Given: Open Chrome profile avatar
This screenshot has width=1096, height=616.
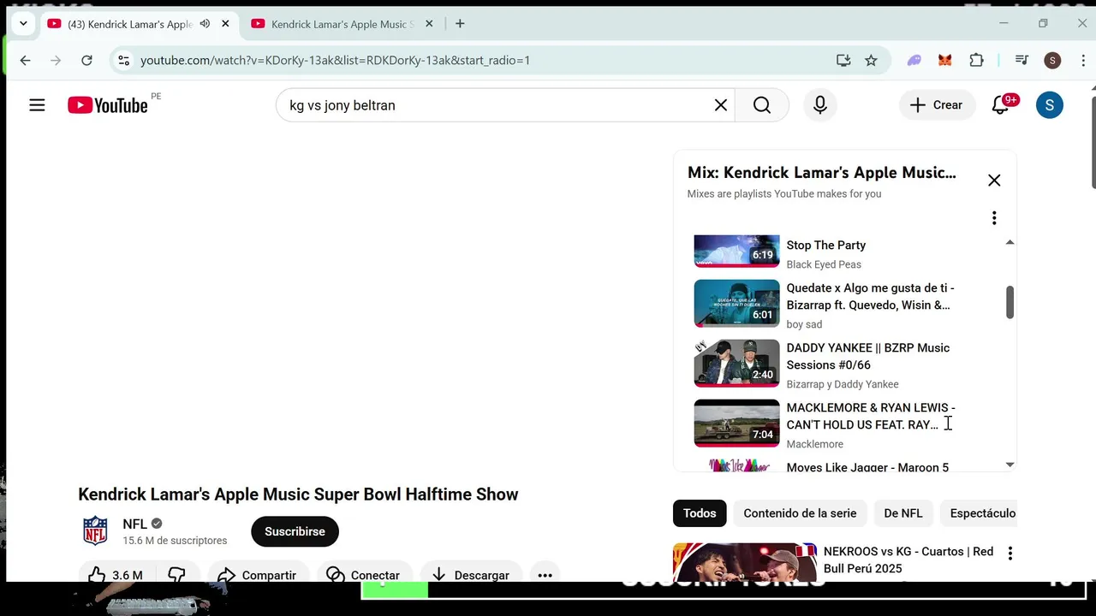Looking at the screenshot, I should click(1052, 60).
